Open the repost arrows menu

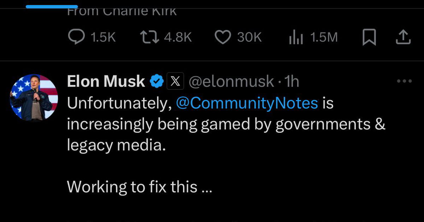(x=149, y=37)
